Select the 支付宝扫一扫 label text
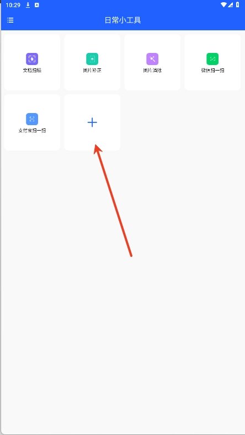This screenshot has height=435, width=245. pyautogui.click(x=32, y=131)
